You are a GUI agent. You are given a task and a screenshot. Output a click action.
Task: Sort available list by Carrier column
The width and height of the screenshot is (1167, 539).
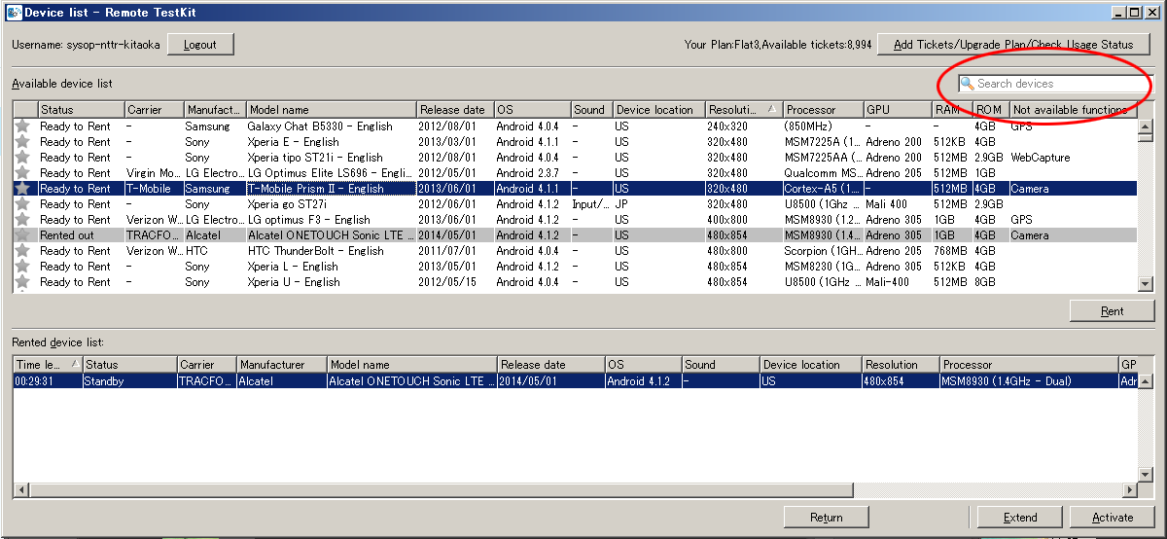tap(154, 110)
